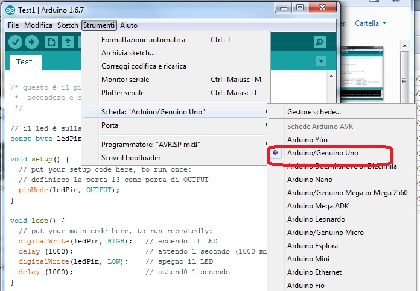Click the 'void setup() {' code line
Viewport: 420px width, 291px height.
tap(40, 159)
